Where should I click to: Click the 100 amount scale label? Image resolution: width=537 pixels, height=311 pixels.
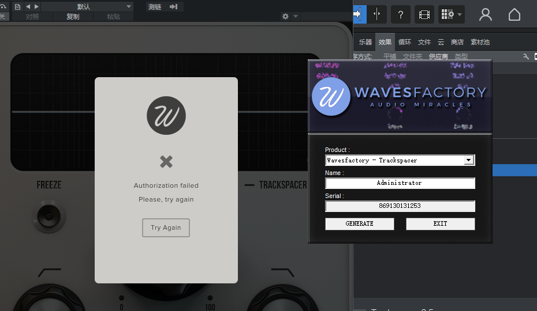[x=210, y=307]
